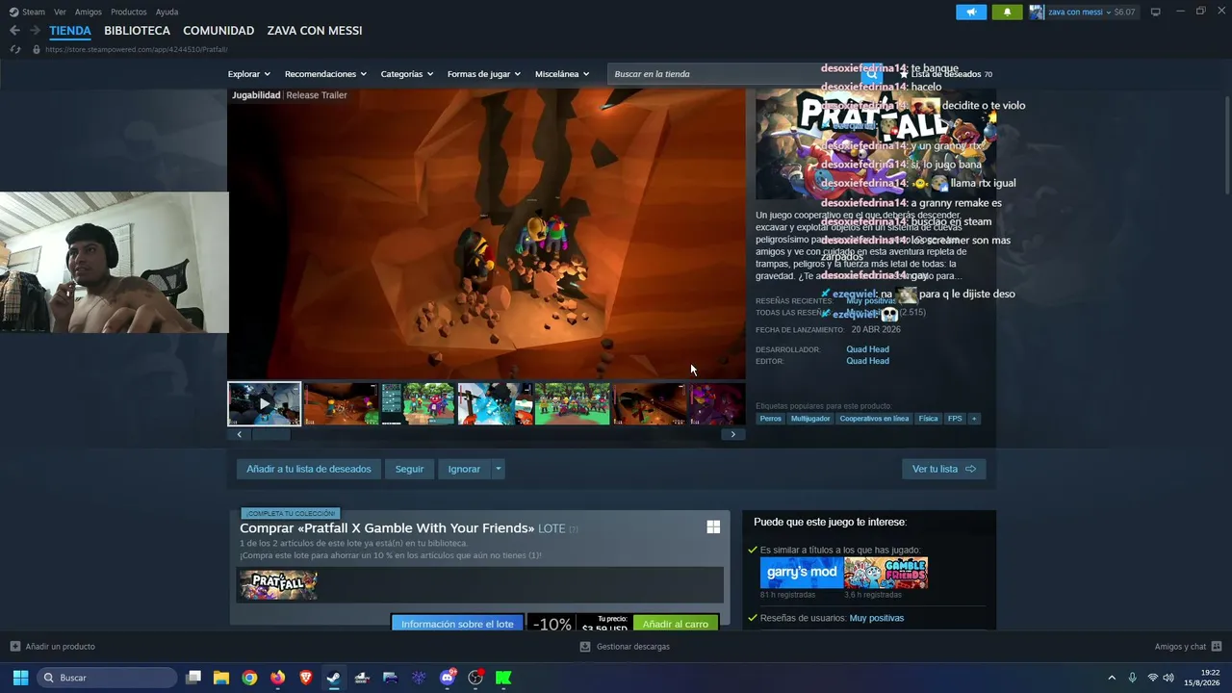Open the volume tray icon

coord(1168,678)
